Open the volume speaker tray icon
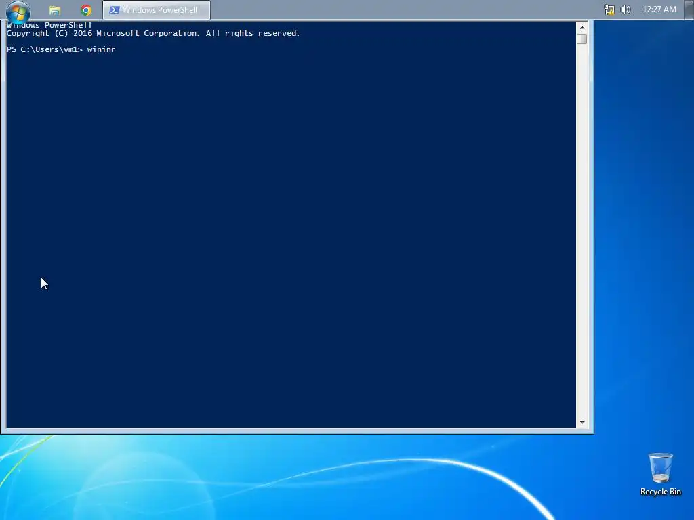The height and width of the screenshot is (520, 694). 626,9
